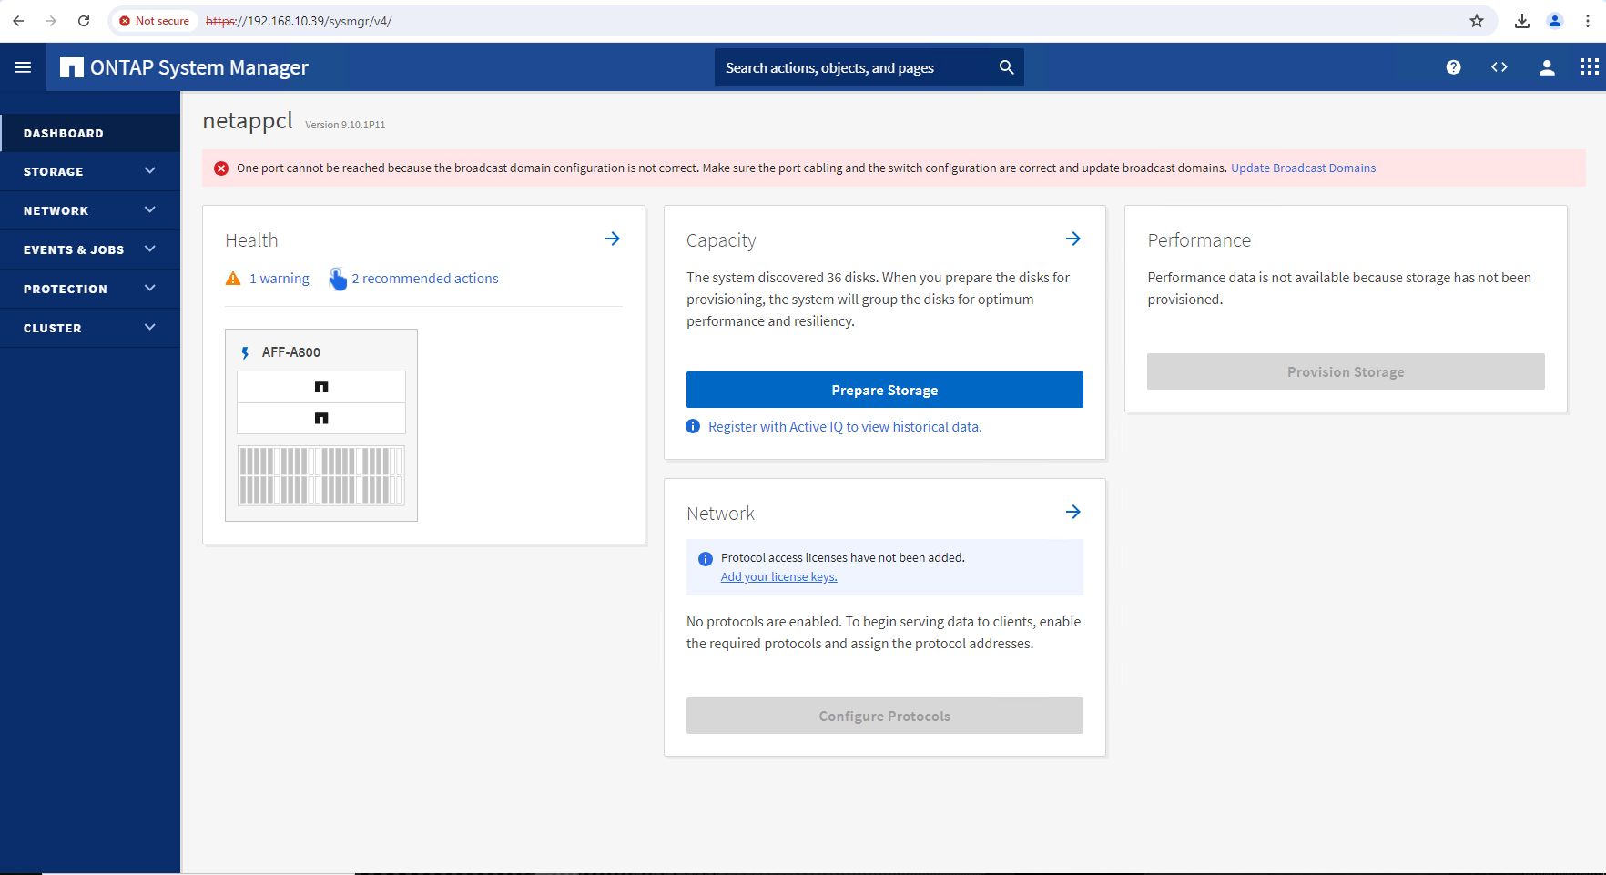1606x875 pixels.
Task: Expand the Cluster menu chevron
Action: 150,327
